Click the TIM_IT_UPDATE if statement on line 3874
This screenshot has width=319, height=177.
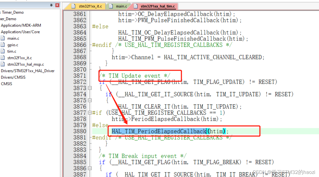pyautogui.click(x=199, y=94)
